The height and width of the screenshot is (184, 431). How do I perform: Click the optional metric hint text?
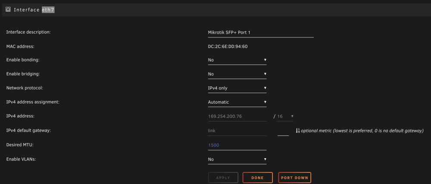[362, 131]
